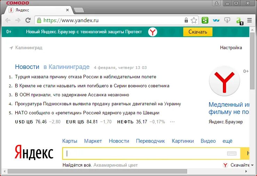Viewport: 257px width, 176px height.
Task: Click the Яндекс.Браузер ad caption
Action: point(226,122)
